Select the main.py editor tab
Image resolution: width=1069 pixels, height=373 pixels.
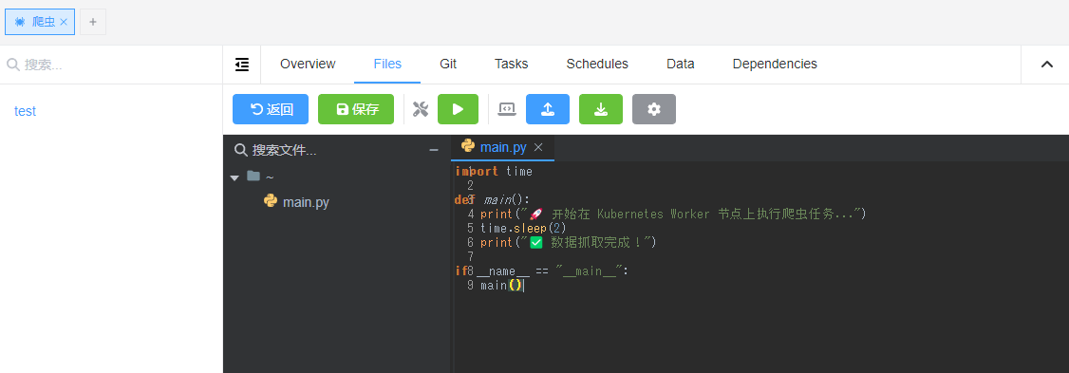pyautogui.click(x=503, y=147)
